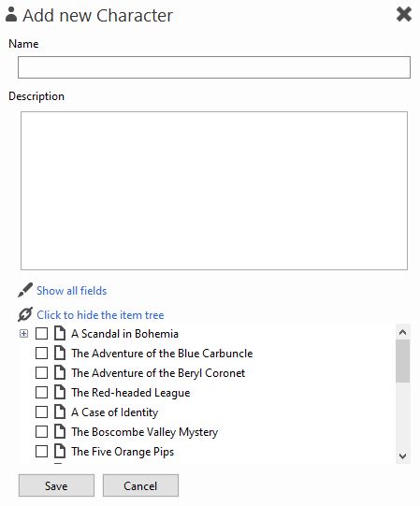Viewport: 420px width, 506px height.
Task: Close the Add new Character dialog with X
Action: tap(404, 15)
